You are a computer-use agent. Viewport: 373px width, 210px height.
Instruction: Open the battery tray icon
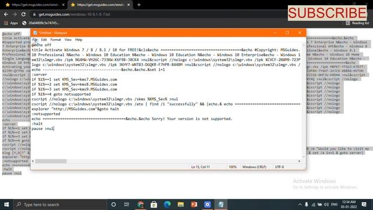[320, 205]
